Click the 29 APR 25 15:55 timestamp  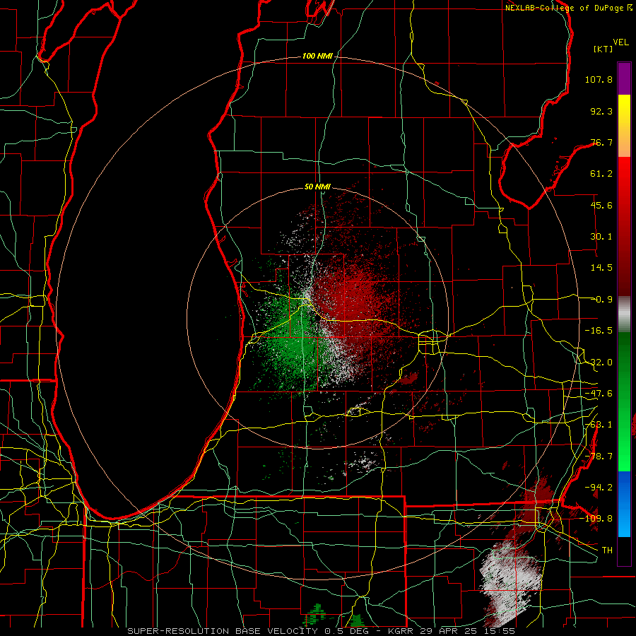click(x=469, y=631)
